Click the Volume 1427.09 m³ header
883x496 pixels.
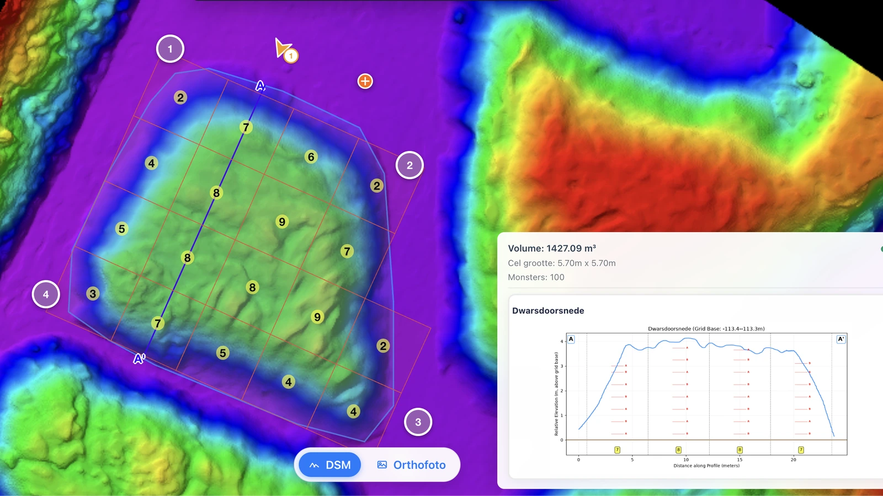click(x=552, y=249)
